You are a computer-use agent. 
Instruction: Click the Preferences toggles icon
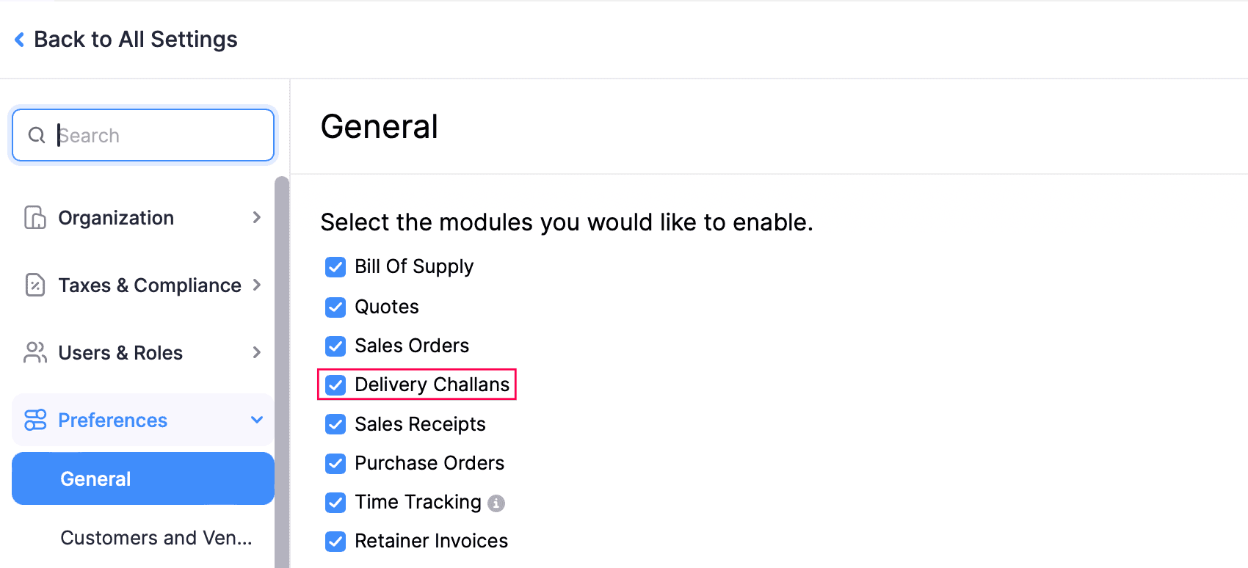(x=35, y=420)
